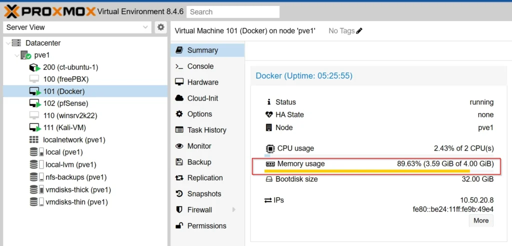Viewport: 512px width, 246px height.
Task: Open the Backup tab label
Action: [x=199, y=162]
